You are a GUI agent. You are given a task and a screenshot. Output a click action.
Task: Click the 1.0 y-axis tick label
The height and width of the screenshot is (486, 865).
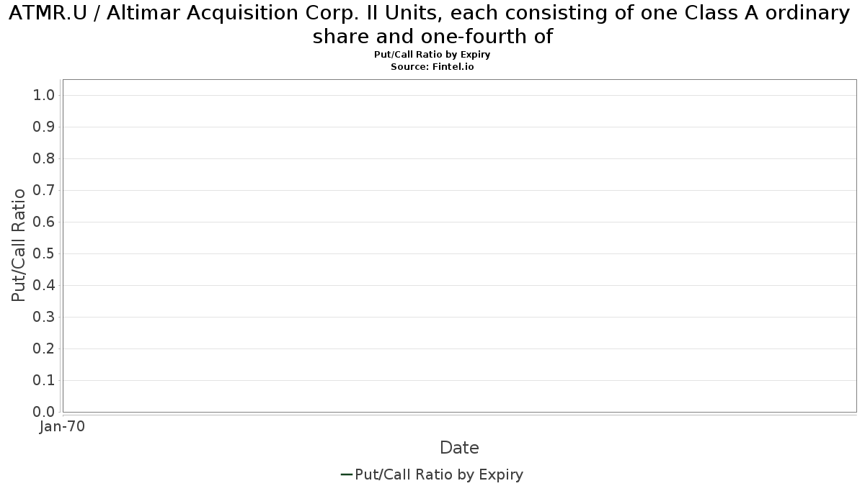[x=45, y=95]
